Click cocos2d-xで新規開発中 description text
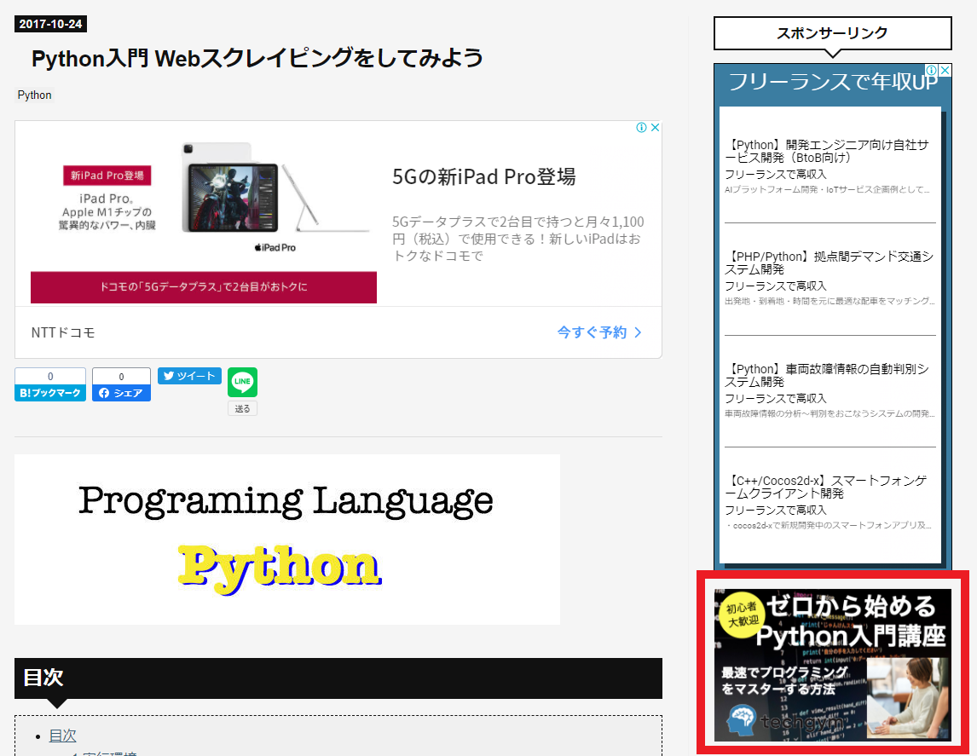This screenshot has height=756, width=977. [x=829, y=526]
